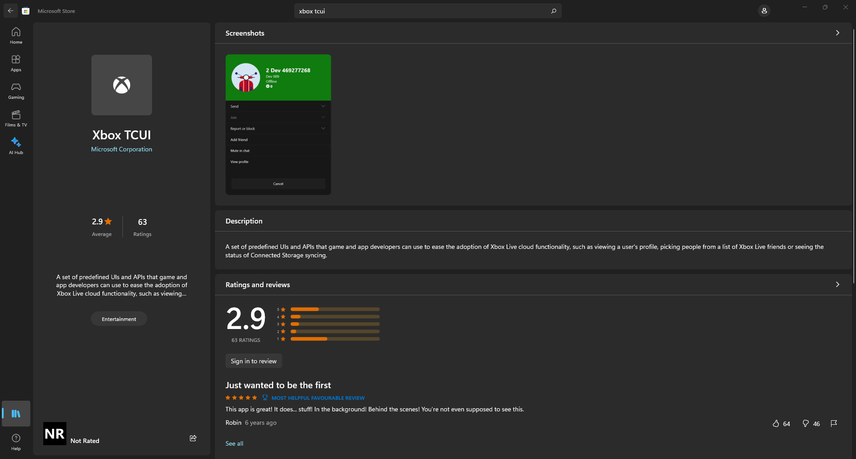The height and width of the screenshot is (459, 856).
Task: Open the Home section in sidebar
Action: [x=16, y=36]
